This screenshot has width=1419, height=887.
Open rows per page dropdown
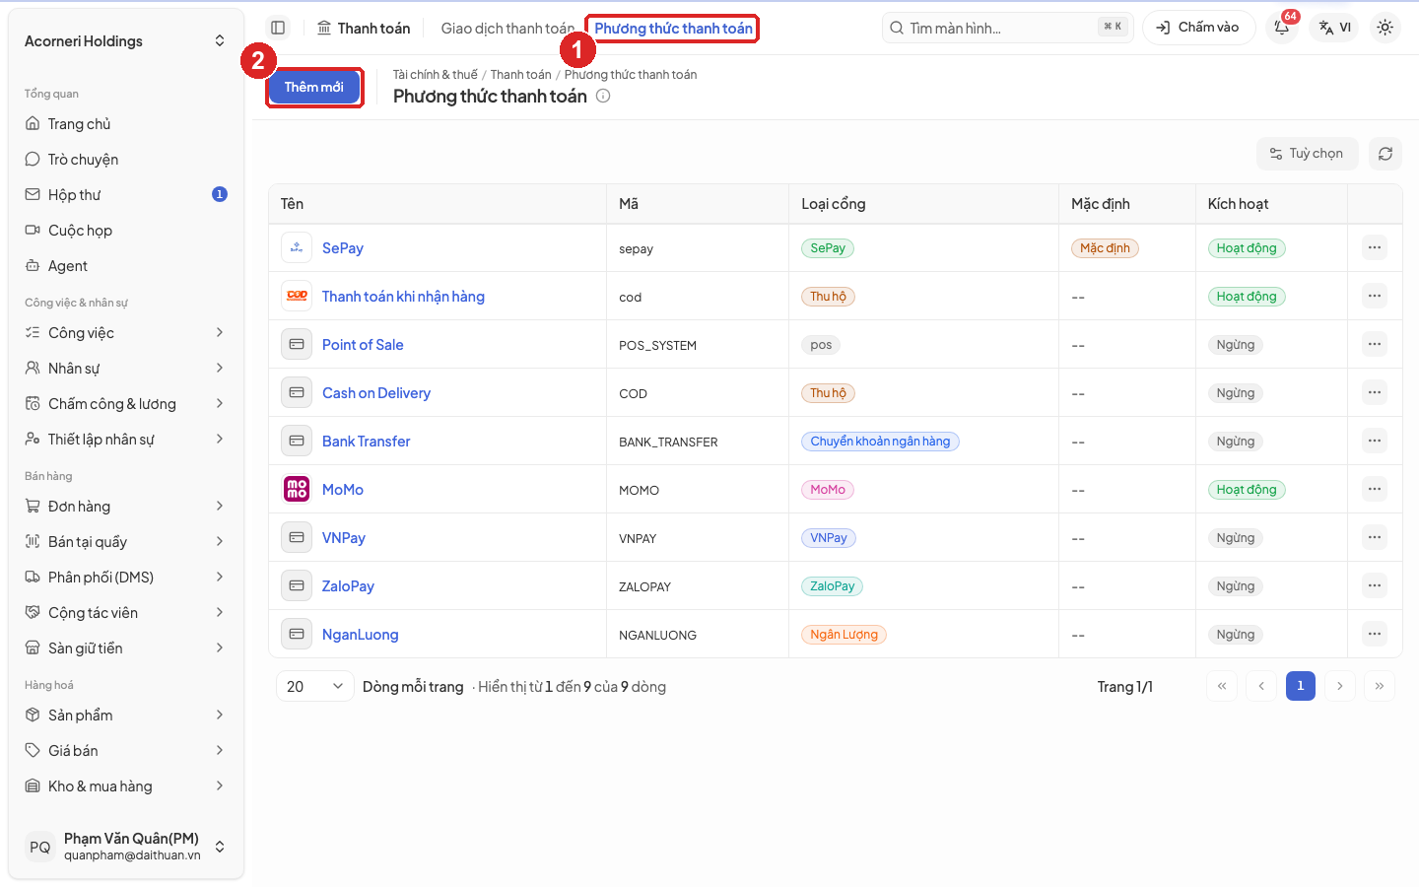(314, 686)
